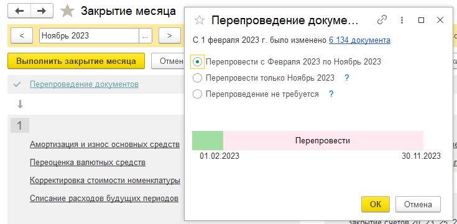
Task: Click the Ноябрь 2023 period field
Action: [89, 36]
